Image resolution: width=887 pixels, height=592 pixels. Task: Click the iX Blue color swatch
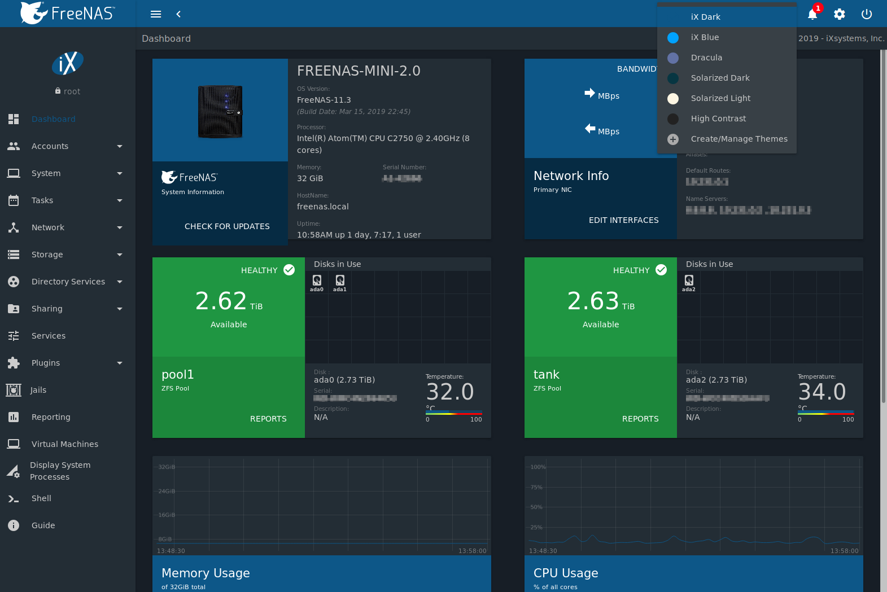[673, 38]
